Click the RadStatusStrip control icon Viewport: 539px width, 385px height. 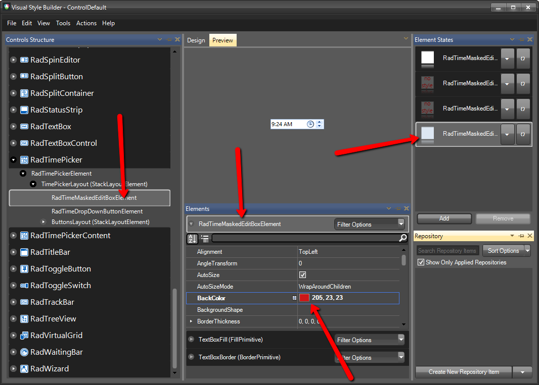(24, 110)
